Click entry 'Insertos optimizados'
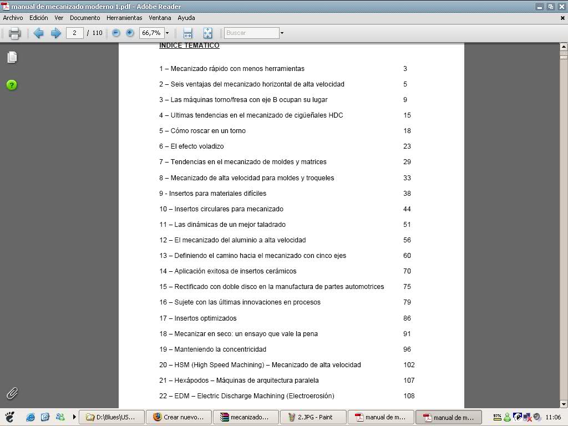Image resolution: width=568 pixels, height=426 pixels. 205,318
